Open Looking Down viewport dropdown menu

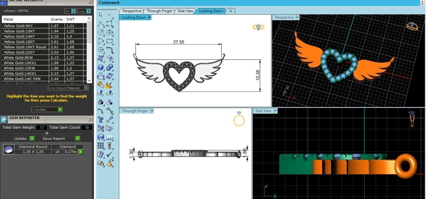click(x=149, y=18)
